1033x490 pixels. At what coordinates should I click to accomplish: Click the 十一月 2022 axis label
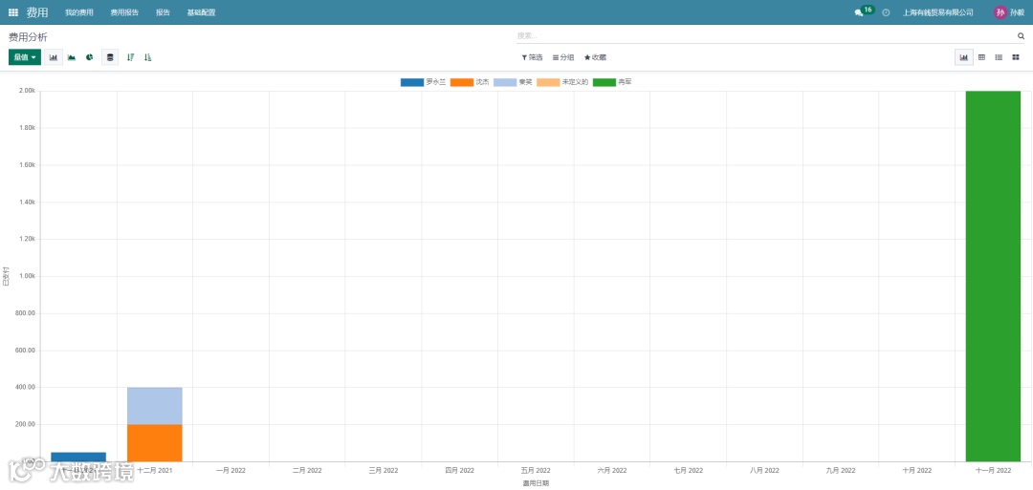click(994, 470)
